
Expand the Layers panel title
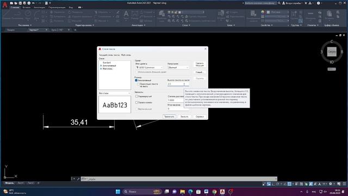pos(186,25)
